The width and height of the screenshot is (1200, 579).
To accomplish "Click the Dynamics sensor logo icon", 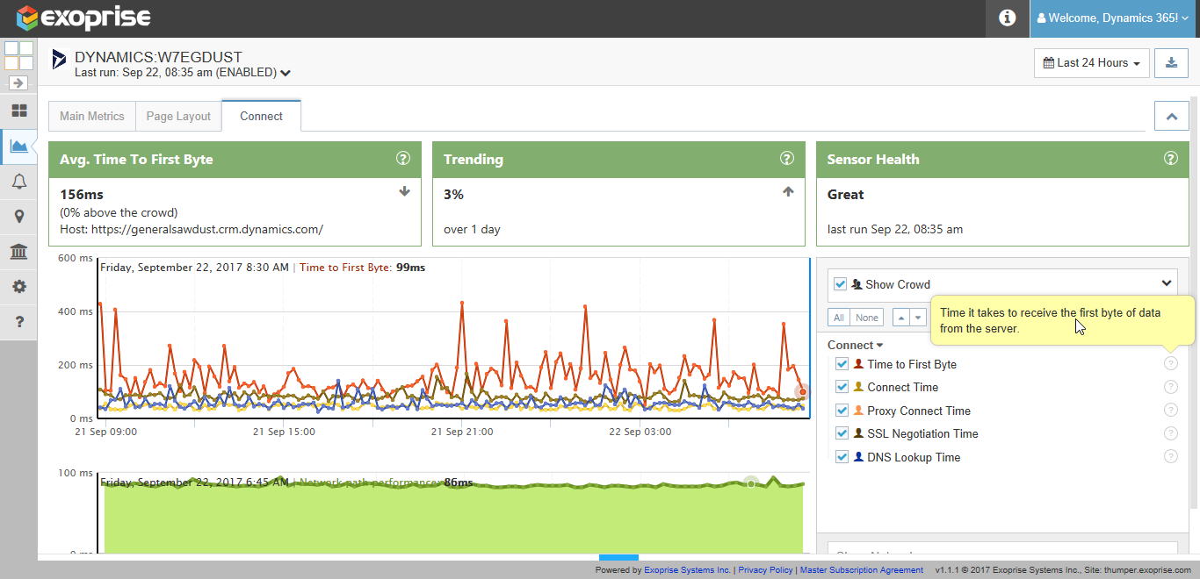I will (59, 60).
